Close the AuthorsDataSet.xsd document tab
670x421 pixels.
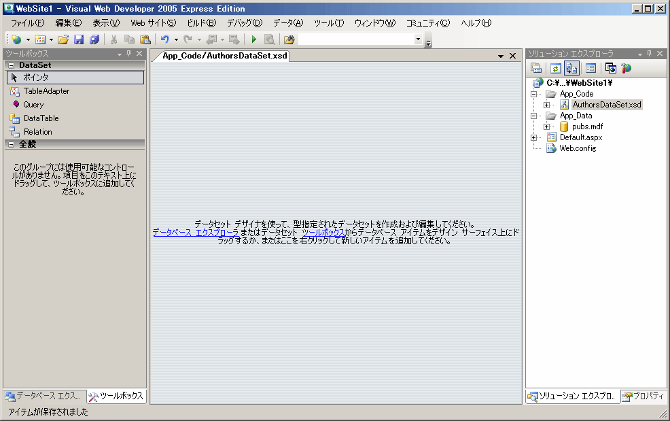coord(513,56)
